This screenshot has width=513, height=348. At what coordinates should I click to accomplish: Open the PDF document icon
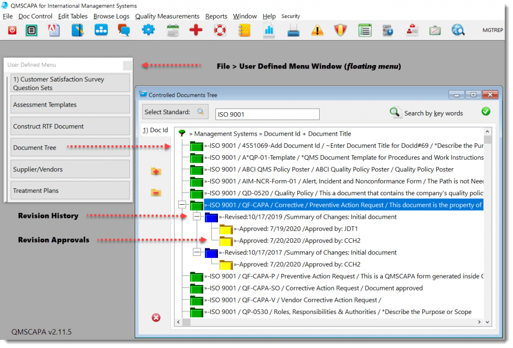click(54, 30)
